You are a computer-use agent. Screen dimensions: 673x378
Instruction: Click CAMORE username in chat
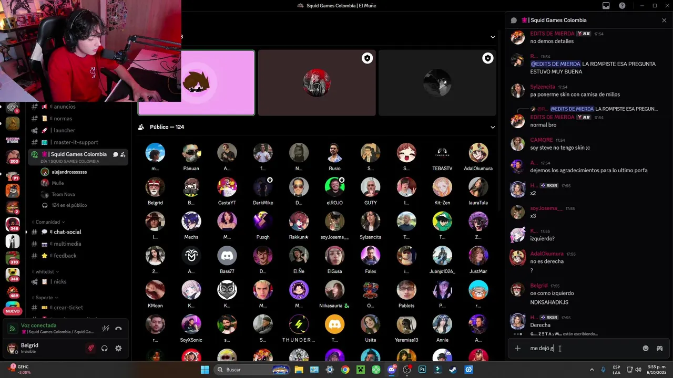point(542,140)
